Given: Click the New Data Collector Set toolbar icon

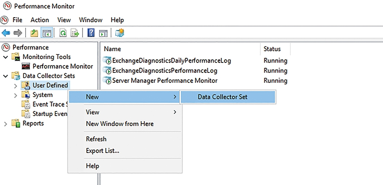Looking at the screenshot, I should [119, 33].
